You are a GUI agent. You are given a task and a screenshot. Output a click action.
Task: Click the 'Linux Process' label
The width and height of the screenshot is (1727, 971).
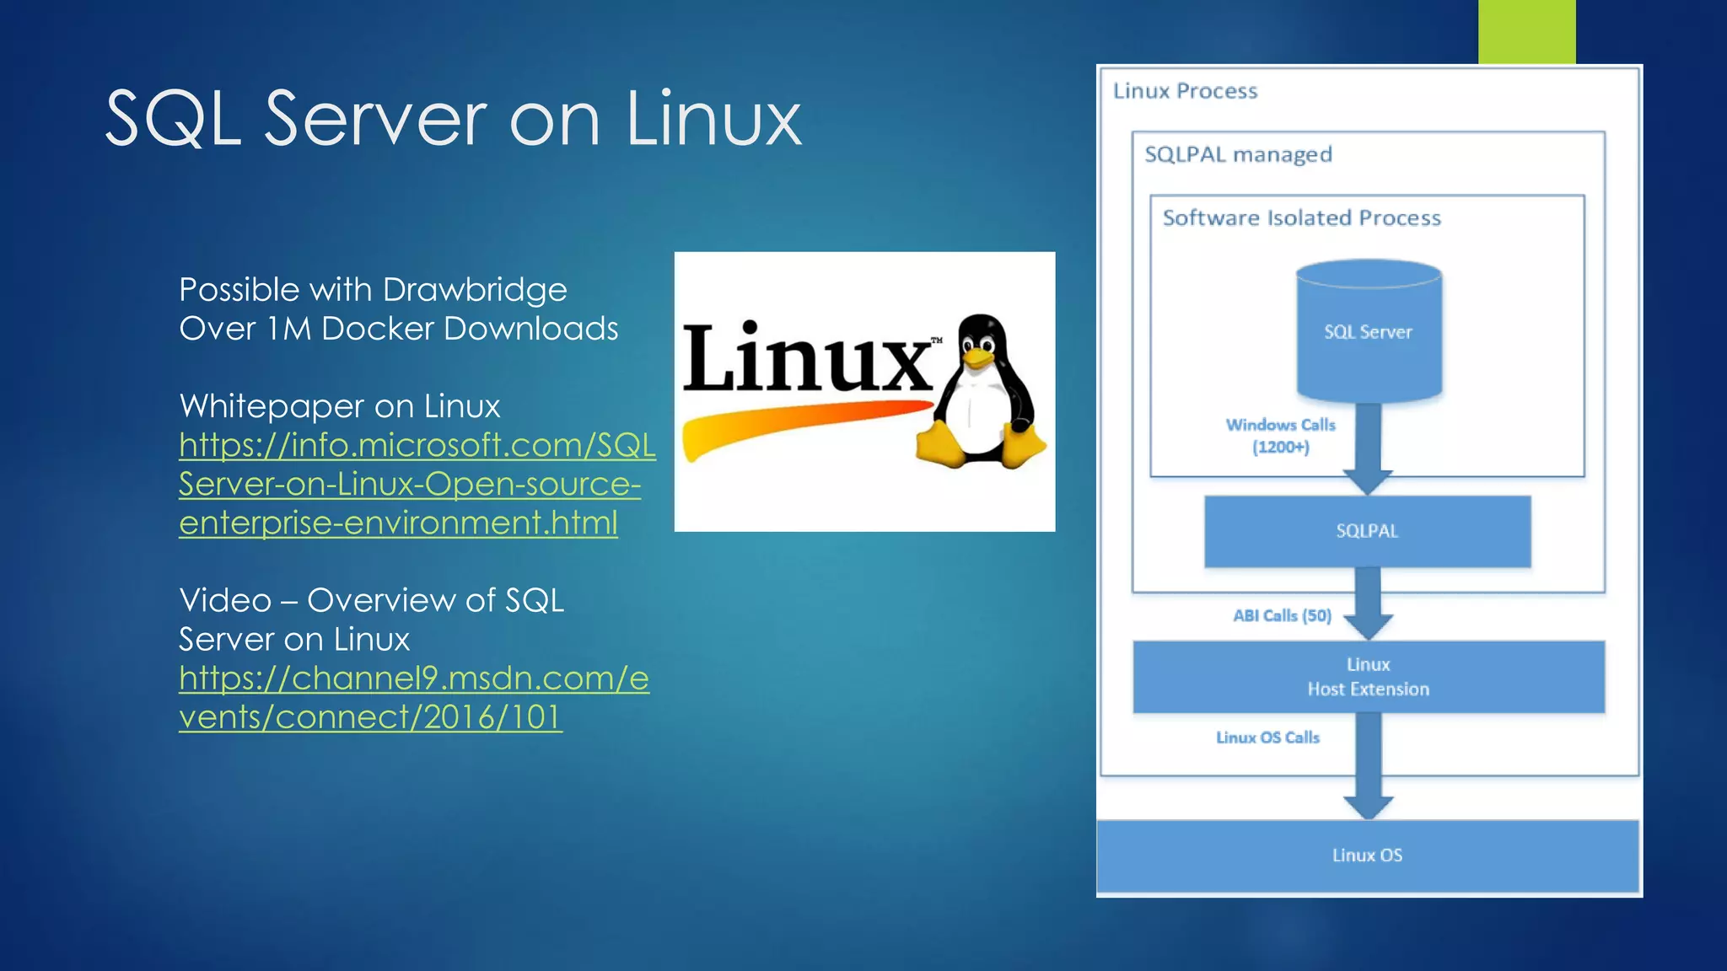1185,91
